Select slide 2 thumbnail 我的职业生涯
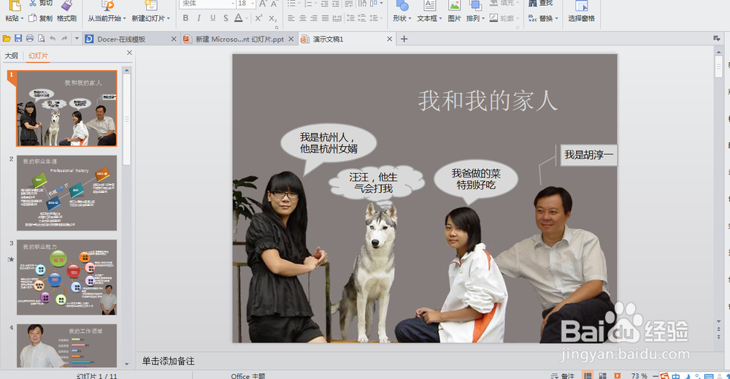730x379 pixels. (66, 194)
